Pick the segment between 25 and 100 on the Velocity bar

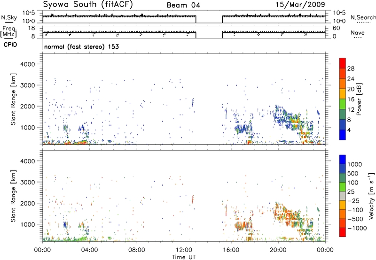343,187
